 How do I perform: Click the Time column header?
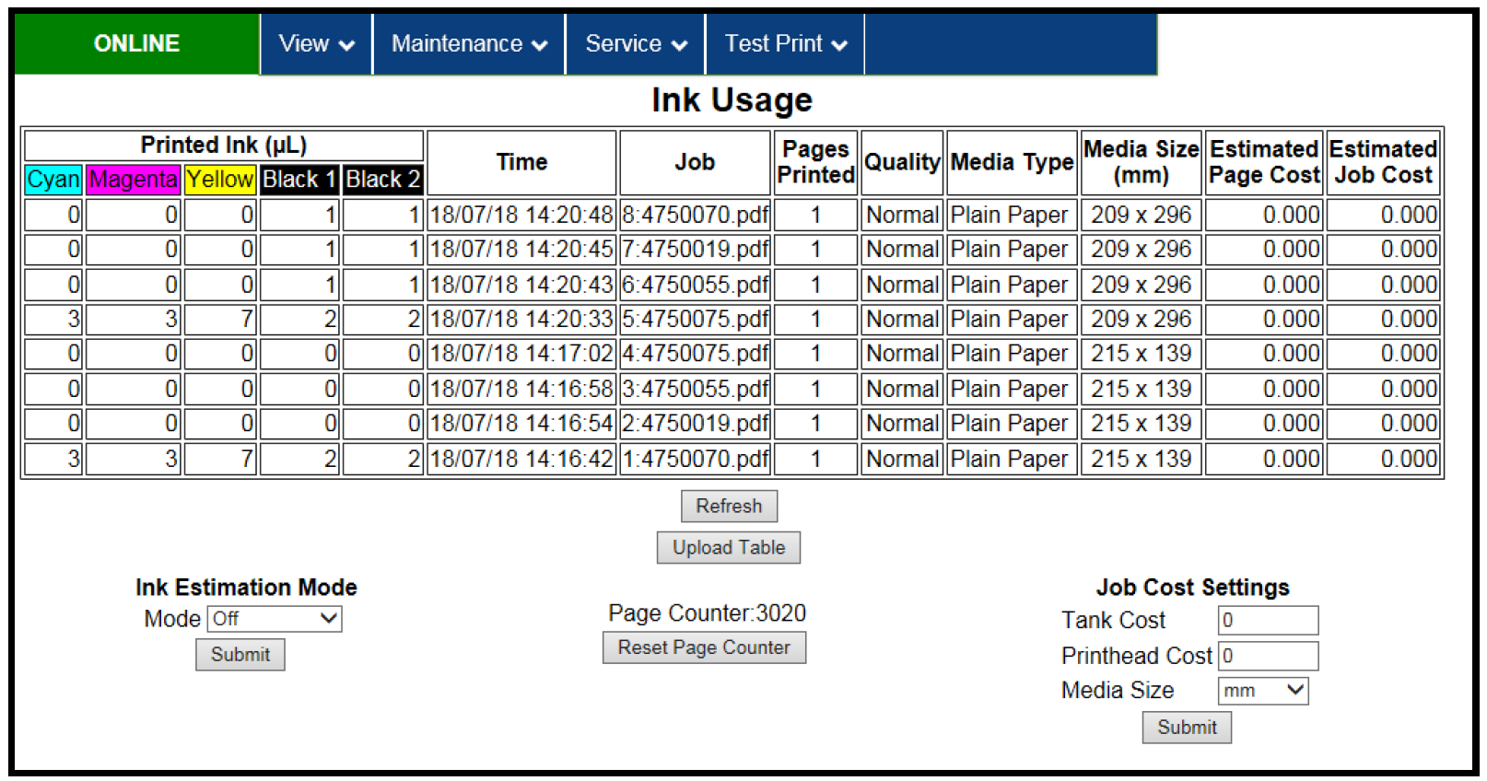(521, 162)
